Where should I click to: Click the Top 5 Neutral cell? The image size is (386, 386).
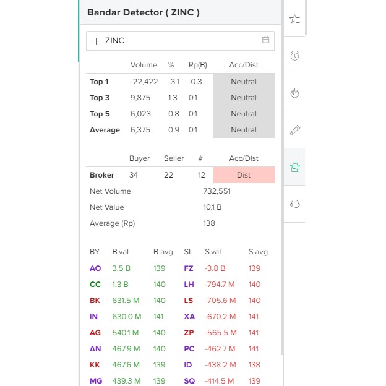(x=244, y=114)
